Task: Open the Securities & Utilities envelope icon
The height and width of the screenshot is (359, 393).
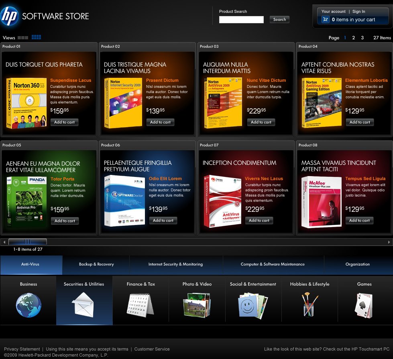Action: click(84, 304)
